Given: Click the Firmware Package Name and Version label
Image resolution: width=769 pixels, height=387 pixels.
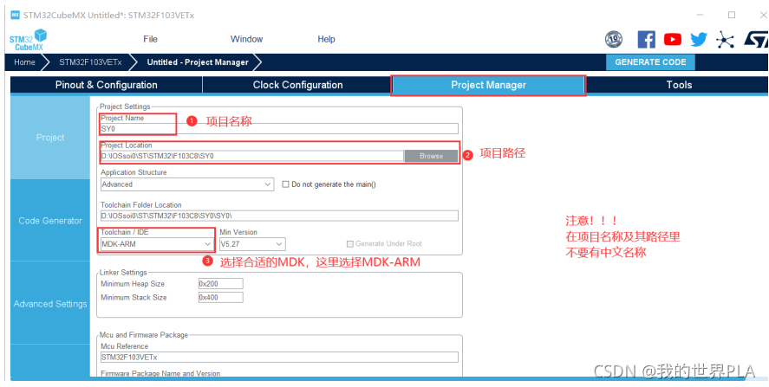Looking at the screenshot, I should click(160, 373).
